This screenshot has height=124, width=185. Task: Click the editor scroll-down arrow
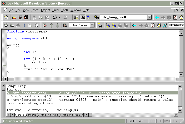click(x=181, y=75)
